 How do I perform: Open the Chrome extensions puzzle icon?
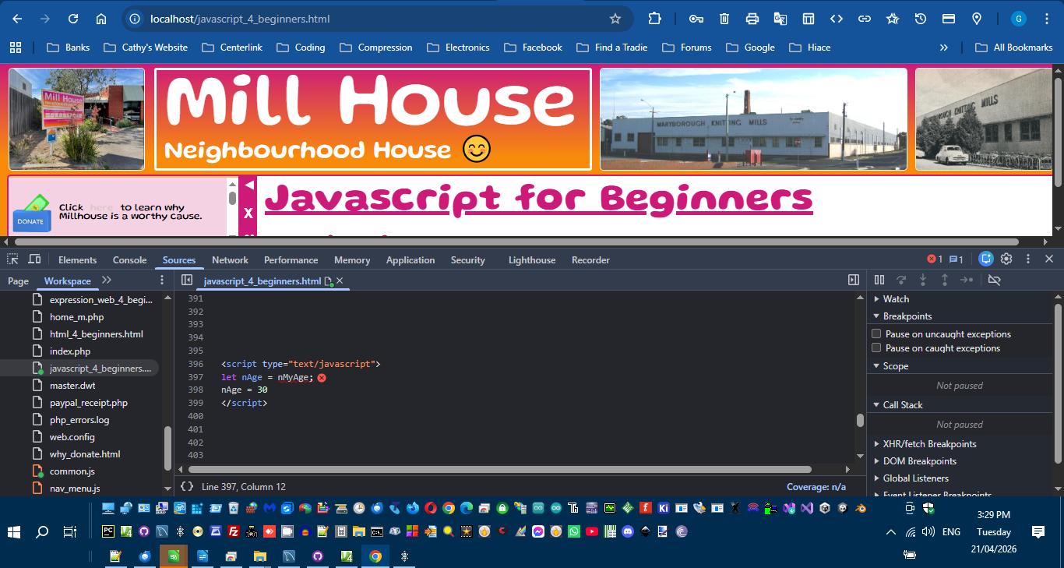point(654,19)
